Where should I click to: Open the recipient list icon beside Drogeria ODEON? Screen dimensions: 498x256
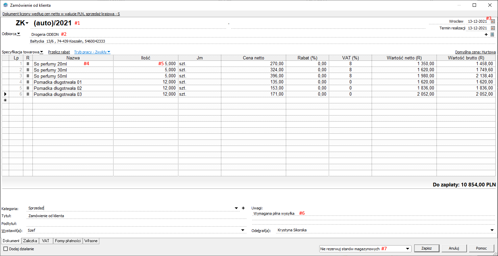coord(492,34)
